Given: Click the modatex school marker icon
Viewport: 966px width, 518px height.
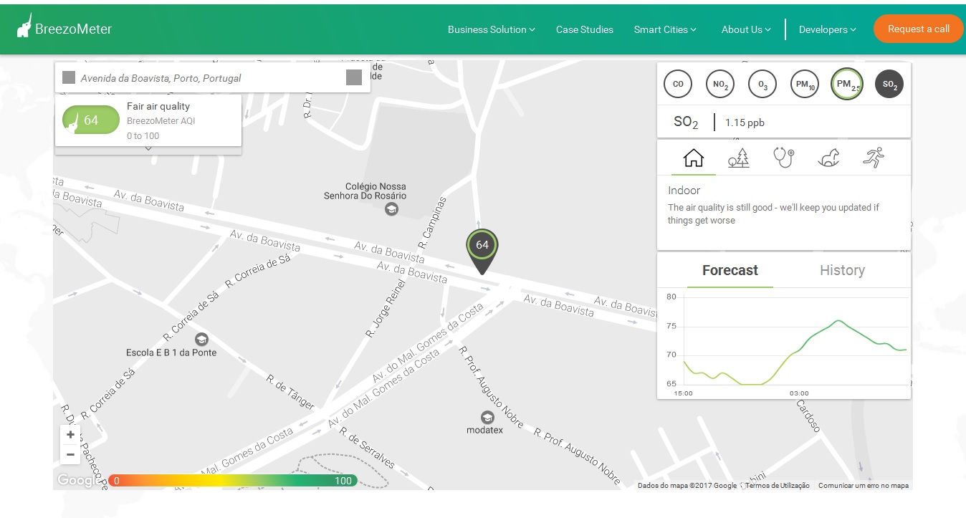Looking at the screenshot, I should [487, 417].
